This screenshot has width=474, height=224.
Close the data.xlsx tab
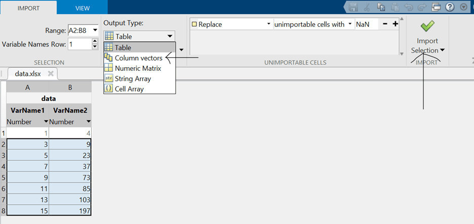click(51, 73)
